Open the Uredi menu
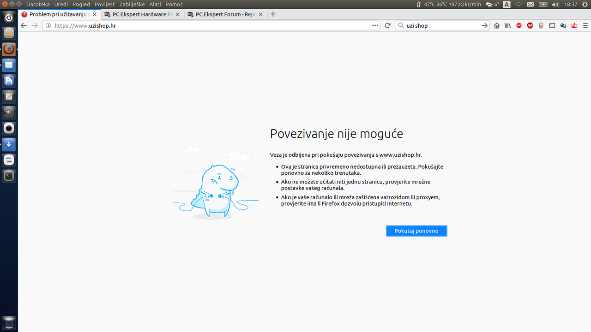The image size is (591, 332). click(61, 4)
